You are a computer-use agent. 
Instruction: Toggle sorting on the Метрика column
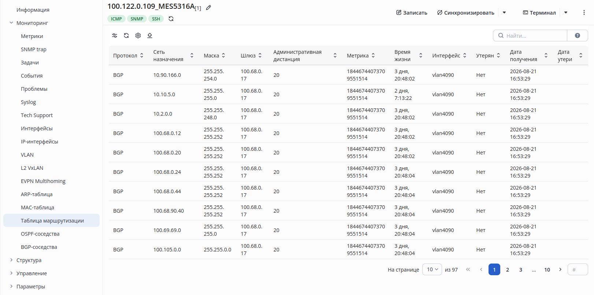pyautogui.click(x=373, y=56)
